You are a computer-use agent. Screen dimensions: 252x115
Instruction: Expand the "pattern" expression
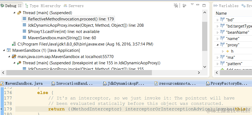[x=217, y=64]
